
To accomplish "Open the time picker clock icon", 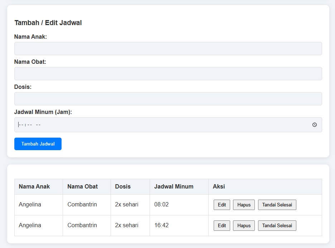I will coord(315,125).
